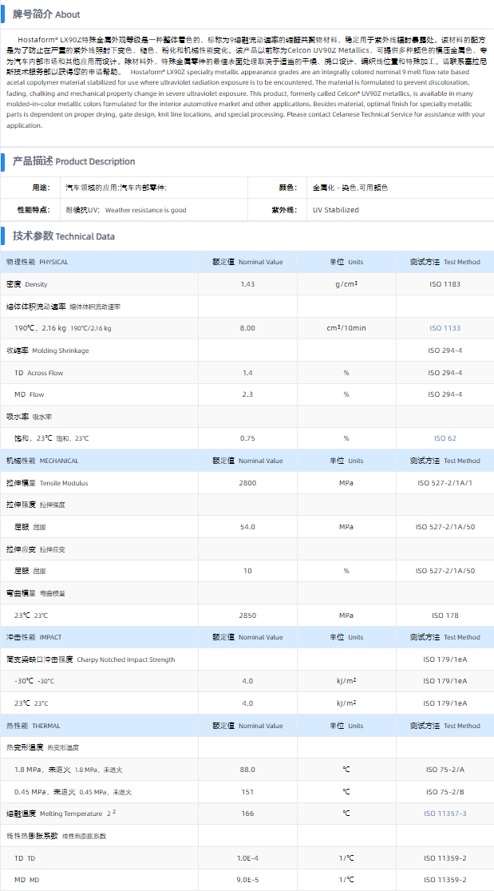Click the Molding Shrinkage row label

point(48,350)
